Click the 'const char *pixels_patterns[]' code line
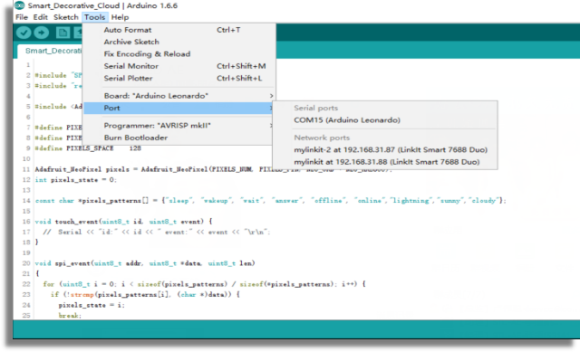The width and height of the screenshot is (580, 352). (x=270, y=201)
